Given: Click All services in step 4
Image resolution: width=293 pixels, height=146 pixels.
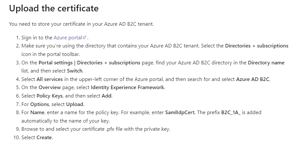Looking at the screenshot, I should point(50,79).
